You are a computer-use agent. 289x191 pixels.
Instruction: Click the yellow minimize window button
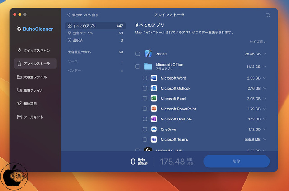[20, 14]
